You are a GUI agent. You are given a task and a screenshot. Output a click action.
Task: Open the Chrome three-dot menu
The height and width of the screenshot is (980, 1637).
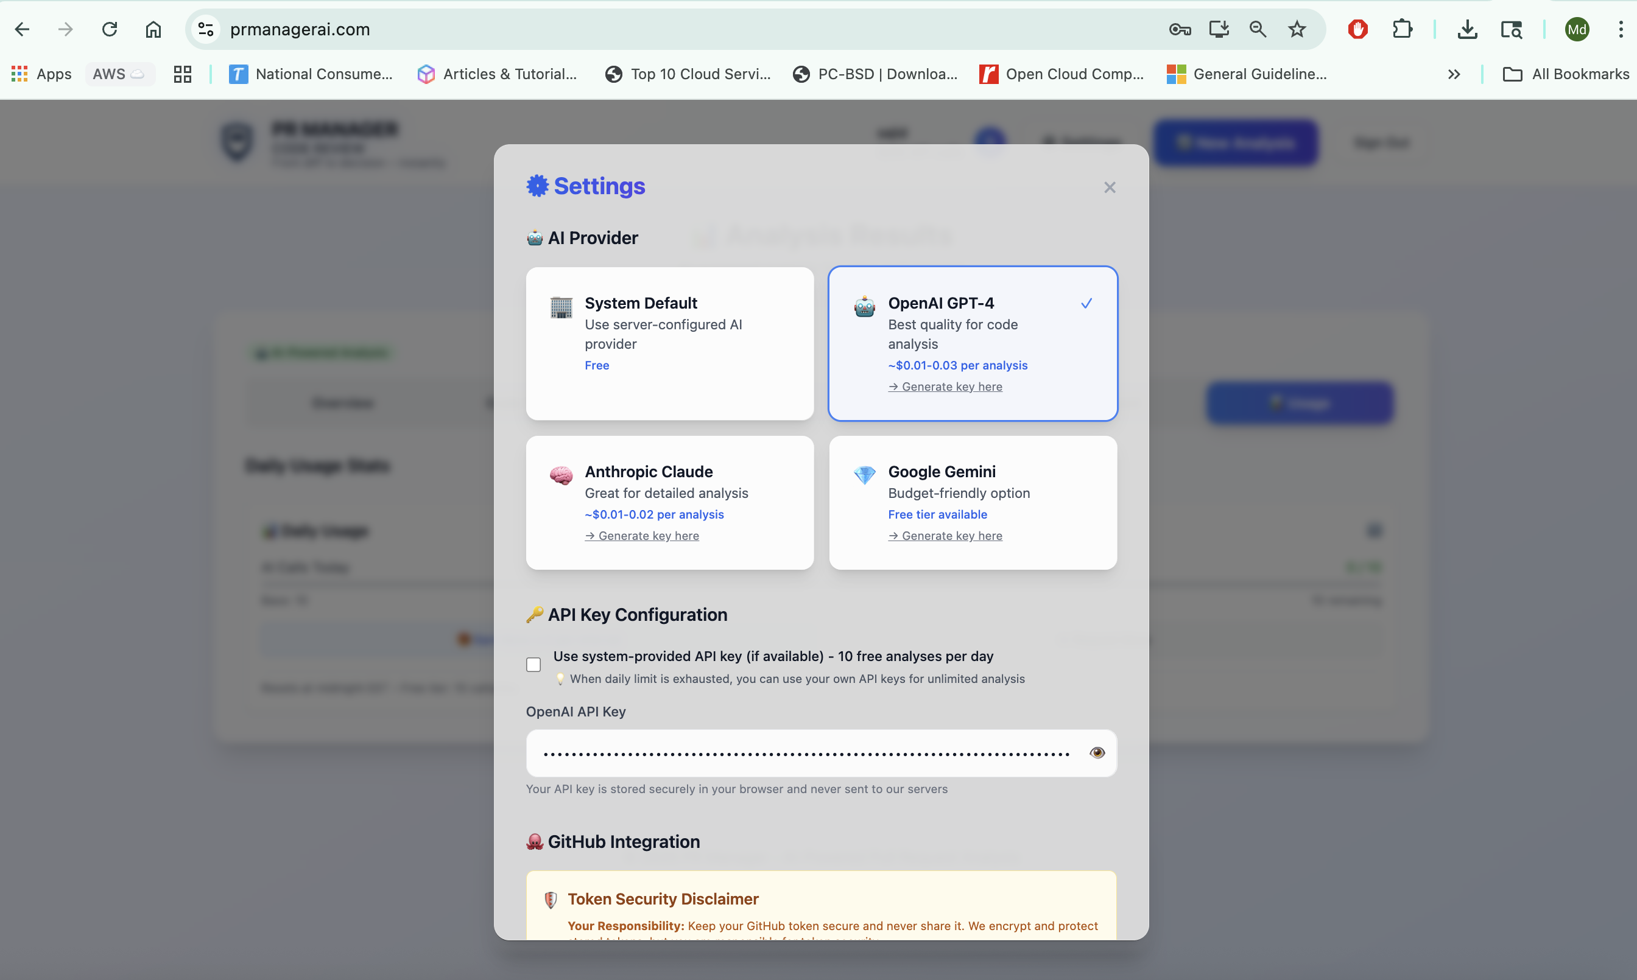pos(1621,29)
